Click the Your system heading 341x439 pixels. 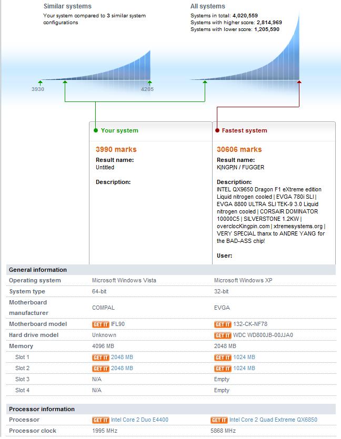tap(119, 130)
